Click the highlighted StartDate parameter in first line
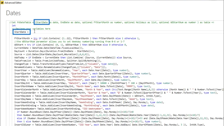 [x=41, y=22]
